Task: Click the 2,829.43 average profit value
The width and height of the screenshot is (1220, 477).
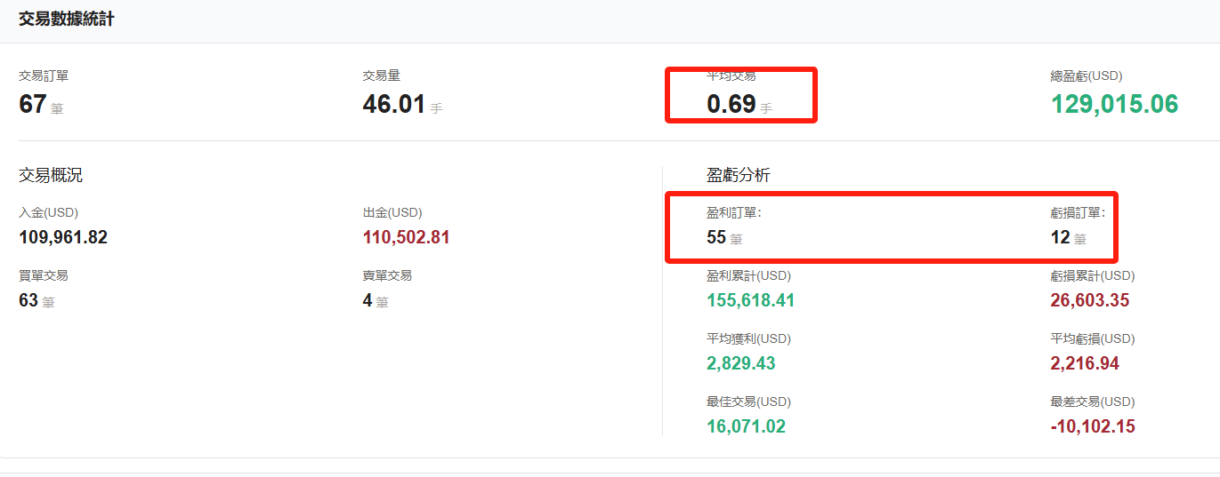Action: click(x=741, y=364)
